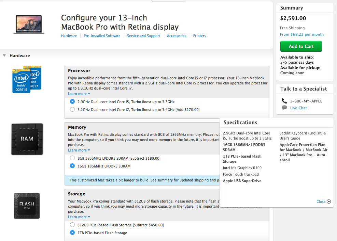Click the Storage section heading
The height and width of the screenshot is (241, 337).
coord(76,194)
